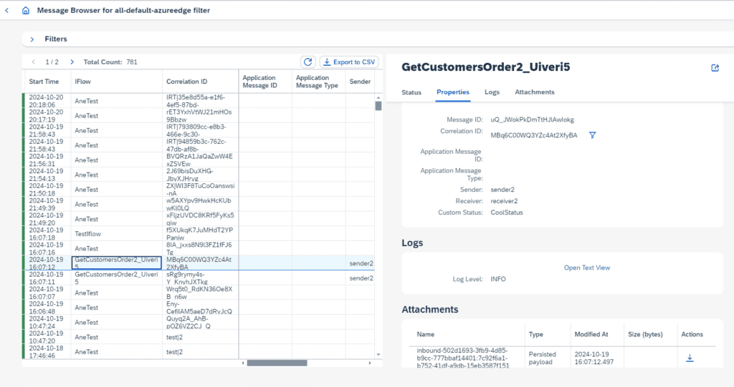Click correlation ID ZXjWI3F8TuCoOanswsi-nA cell

201,190
